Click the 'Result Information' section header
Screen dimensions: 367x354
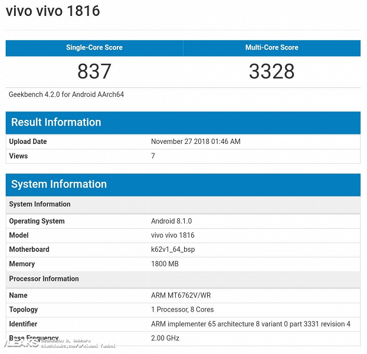[183, 122]
